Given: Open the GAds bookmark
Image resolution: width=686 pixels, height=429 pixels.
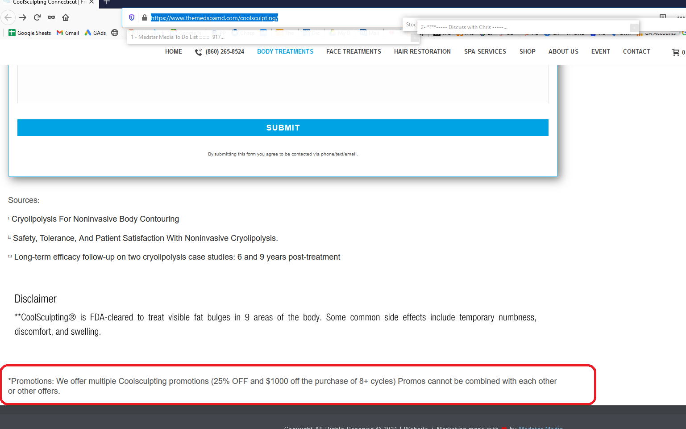Looking at the screenshot, I should [x=95, y=33].
